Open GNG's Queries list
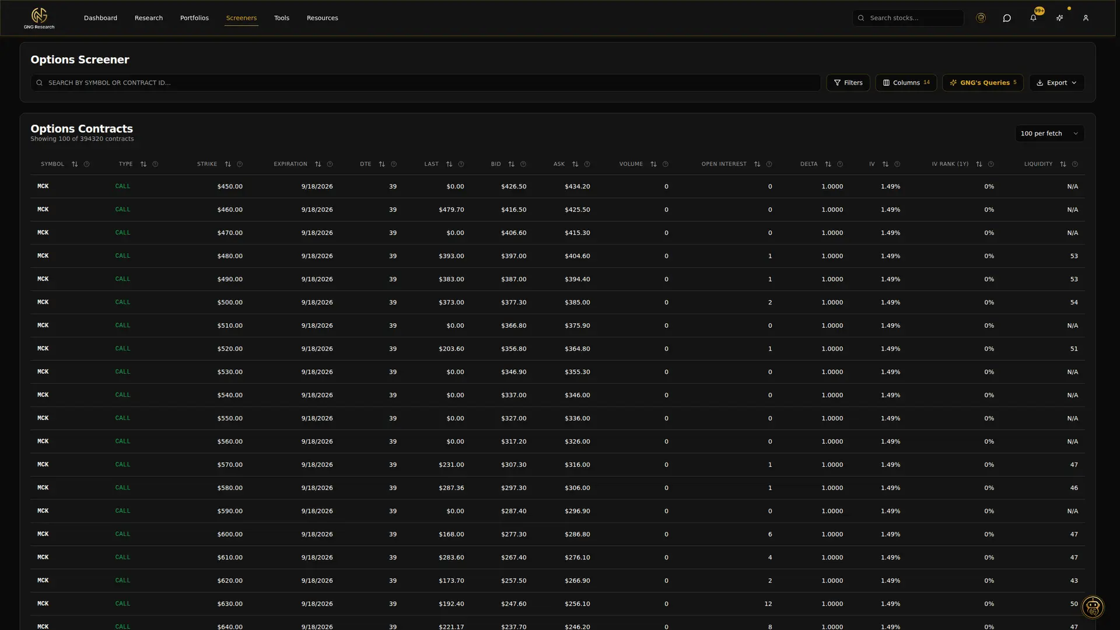 (982, 83)
